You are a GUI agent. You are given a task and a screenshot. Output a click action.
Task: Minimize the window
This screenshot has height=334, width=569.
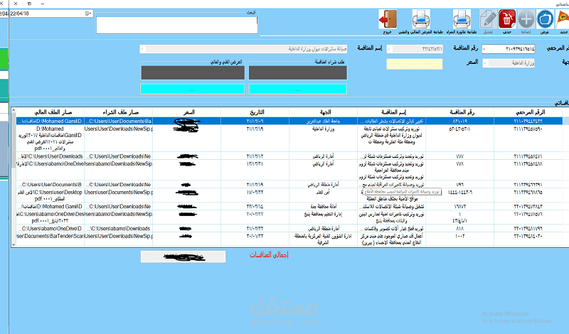click(x=43, y=4)
